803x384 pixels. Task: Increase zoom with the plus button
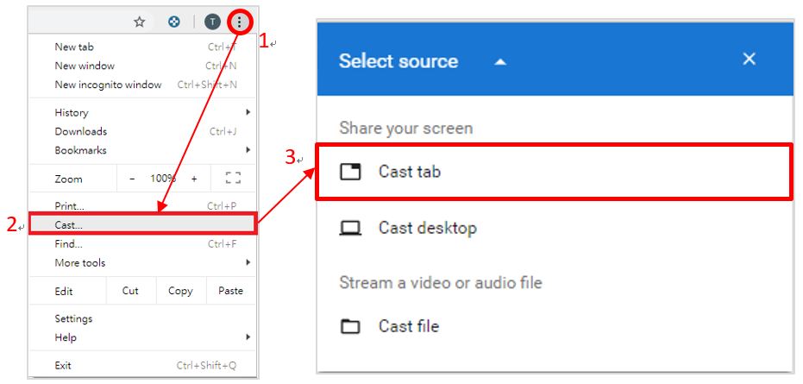click(194, 179)
